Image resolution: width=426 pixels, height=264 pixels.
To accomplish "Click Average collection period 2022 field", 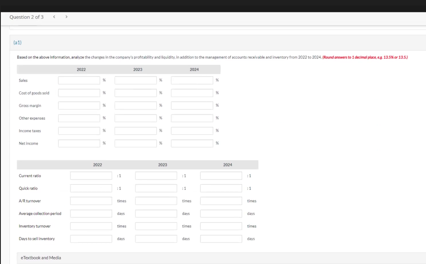I will [91, 213].
